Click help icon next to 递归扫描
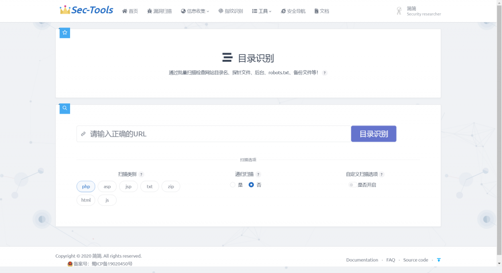Screen dimensions: 502x273 coord(258,174)
